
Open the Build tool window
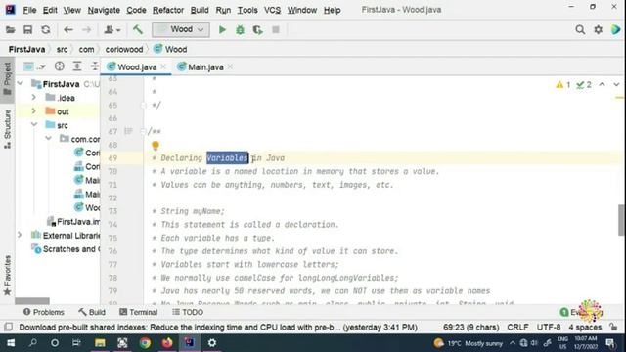click(92, 312)
